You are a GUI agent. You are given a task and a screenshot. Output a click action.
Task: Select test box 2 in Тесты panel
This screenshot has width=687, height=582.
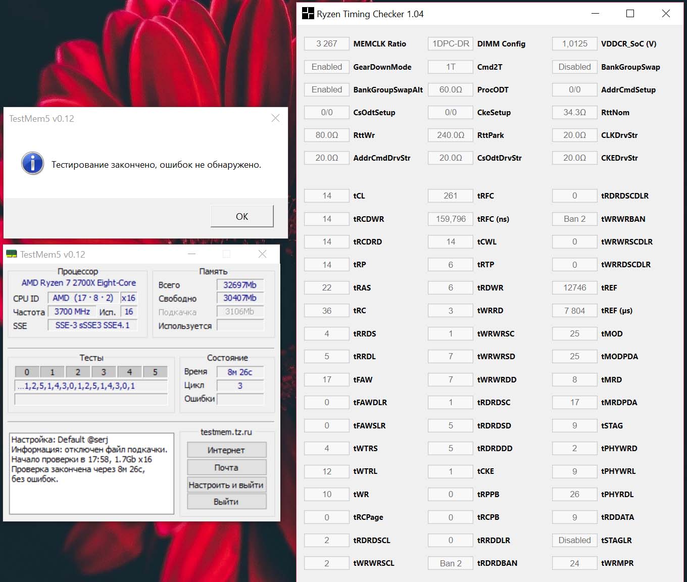point(78,372)
